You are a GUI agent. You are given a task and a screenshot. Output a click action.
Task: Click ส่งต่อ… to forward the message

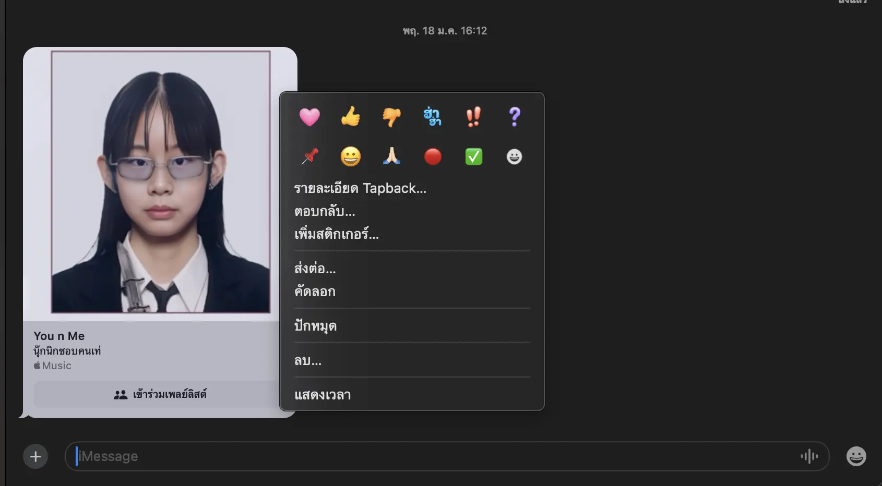tap(315, 269)
